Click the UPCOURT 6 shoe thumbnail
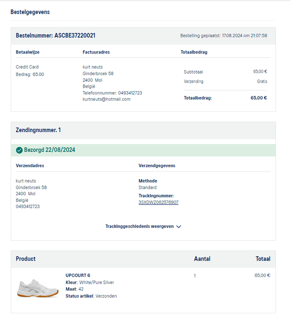The height and width of the screenshot is (324, 290). [38, 287]
